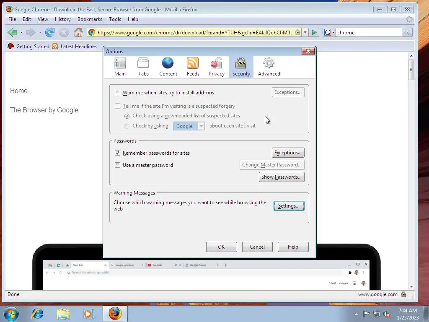Click the lock icon in status bar
The height and width of the screenshot is (322, 429).
tap(403, 294)
